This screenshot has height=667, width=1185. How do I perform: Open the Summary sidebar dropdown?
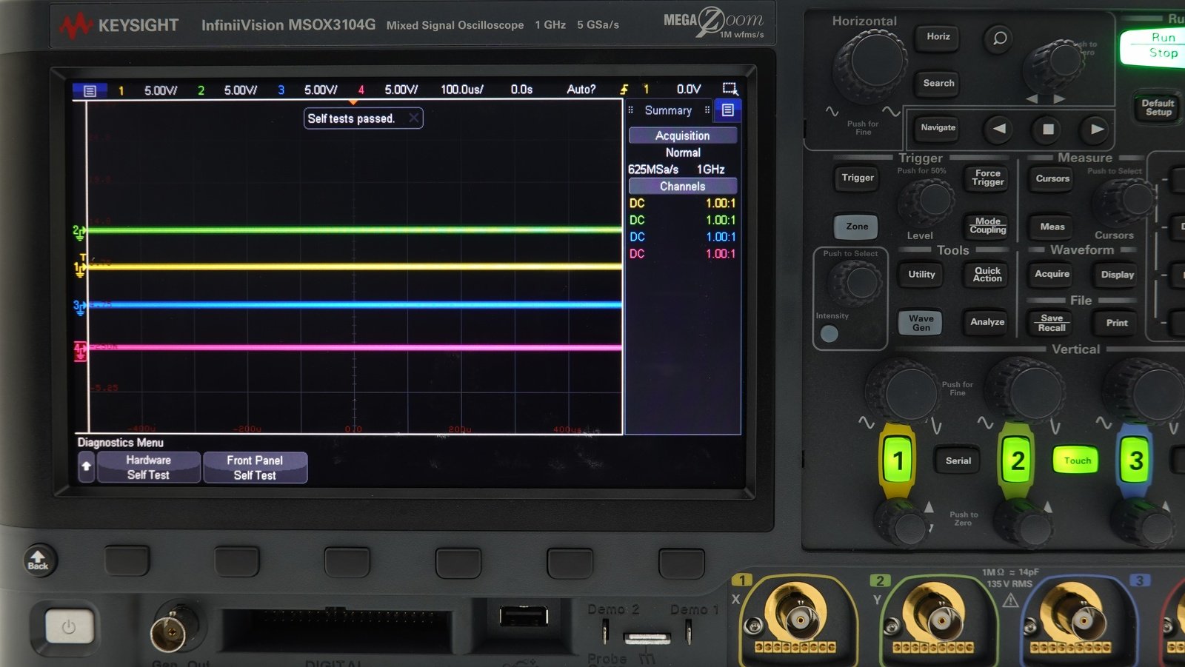coord(668,110)
